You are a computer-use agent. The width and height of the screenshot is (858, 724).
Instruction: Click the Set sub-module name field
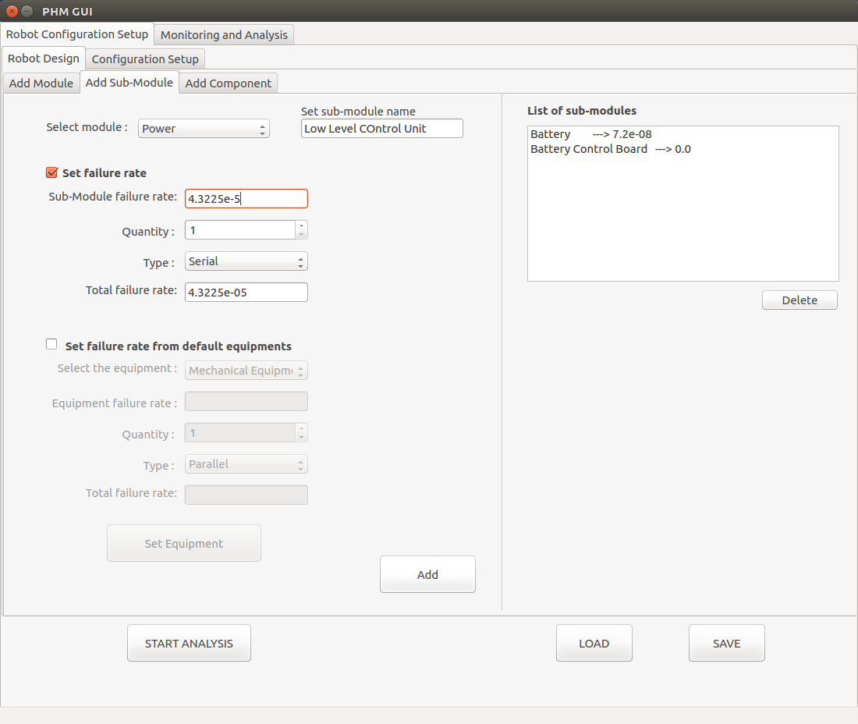(x=382, y=129)
